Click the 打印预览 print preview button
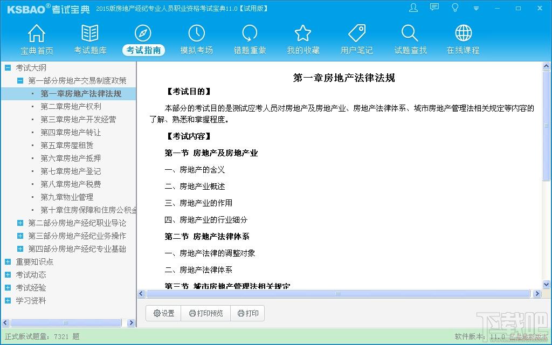 pyautogui.click(x=205, y=313)
